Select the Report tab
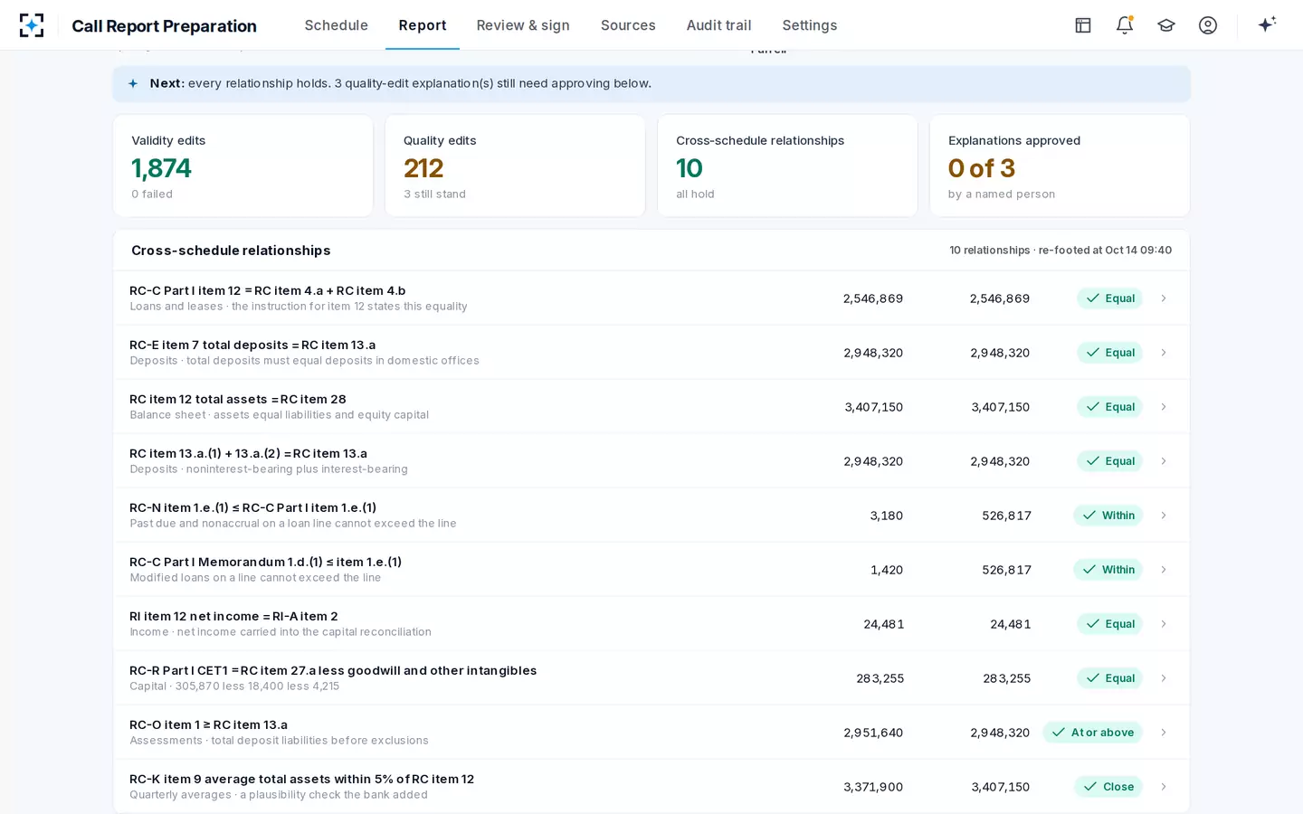This screenshot has width=1303, height=814. tap(423, 25)
